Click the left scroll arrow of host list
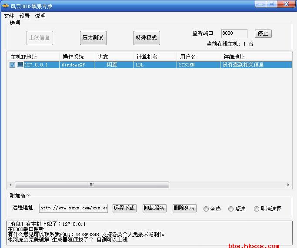This screenshot has width=297, height=248. (x=10, y=185)
